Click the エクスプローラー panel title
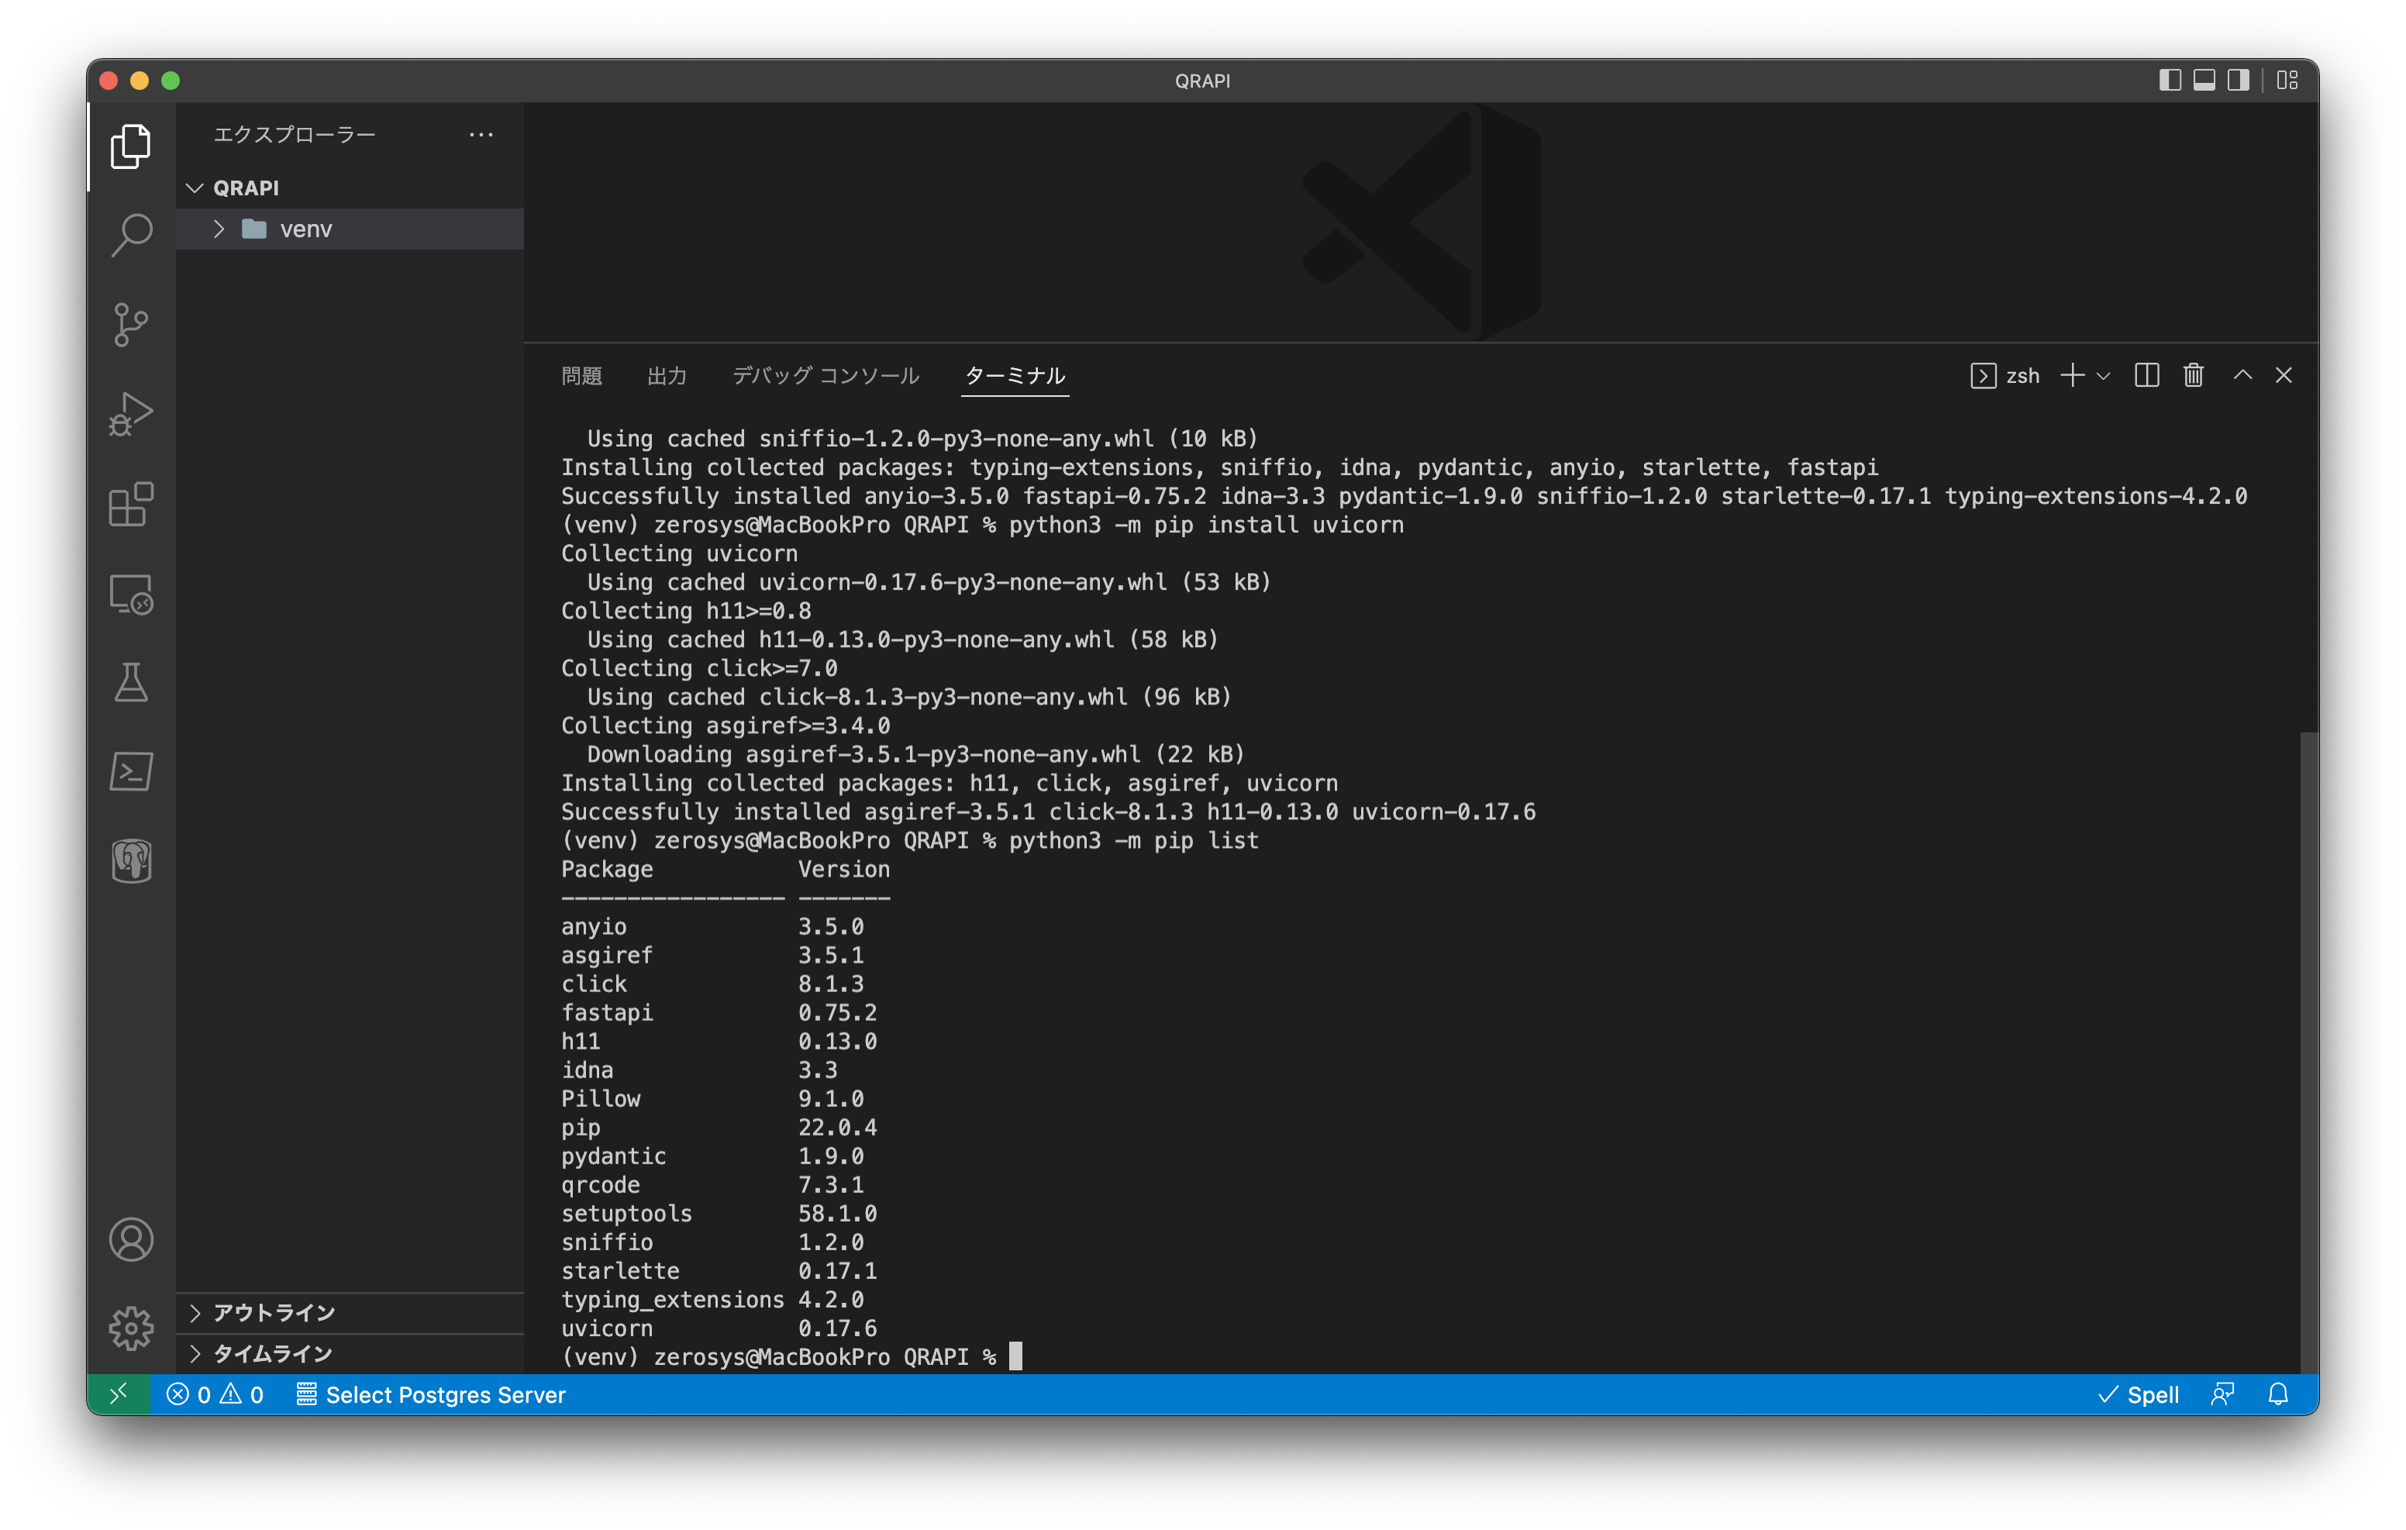Image resolution: width=2406 pixels, height=1530 pixels. click(295, 134)
